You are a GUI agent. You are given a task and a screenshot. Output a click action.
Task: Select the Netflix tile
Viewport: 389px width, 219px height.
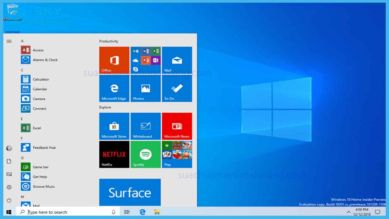pos(114,154)
